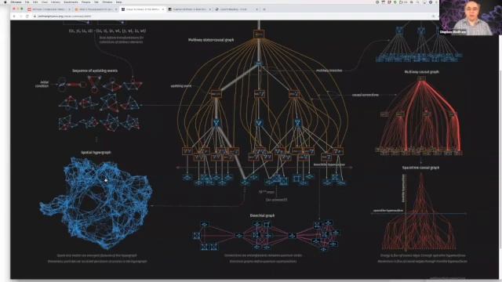
Task: Click the bookmark star in address bar
Action: coord(433,16)
